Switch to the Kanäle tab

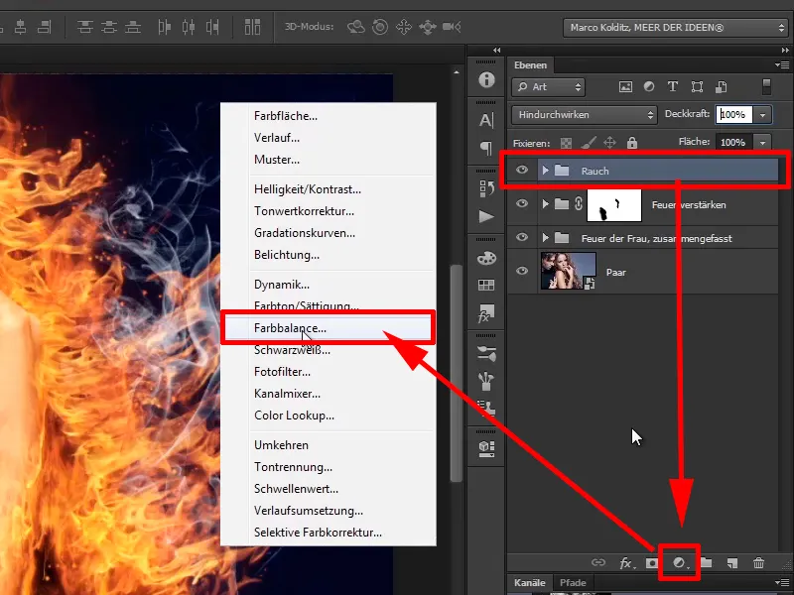pos(530,583)
